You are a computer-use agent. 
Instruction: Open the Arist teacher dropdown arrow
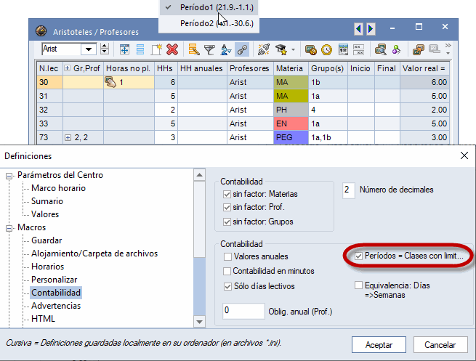coord(89,49)
